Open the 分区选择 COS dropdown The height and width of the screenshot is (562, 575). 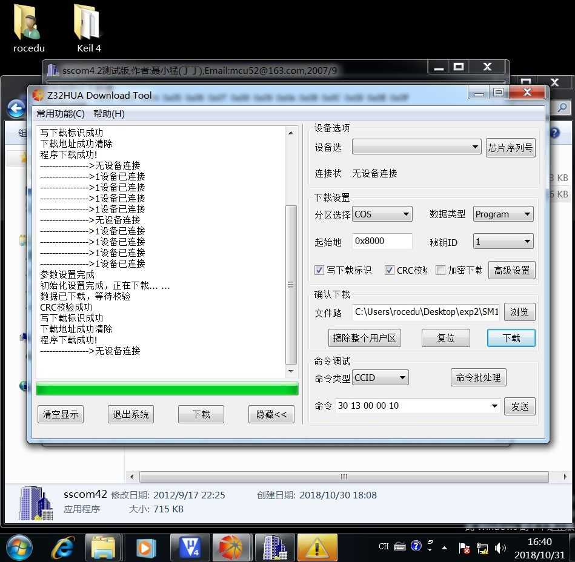tap(382, 214)
